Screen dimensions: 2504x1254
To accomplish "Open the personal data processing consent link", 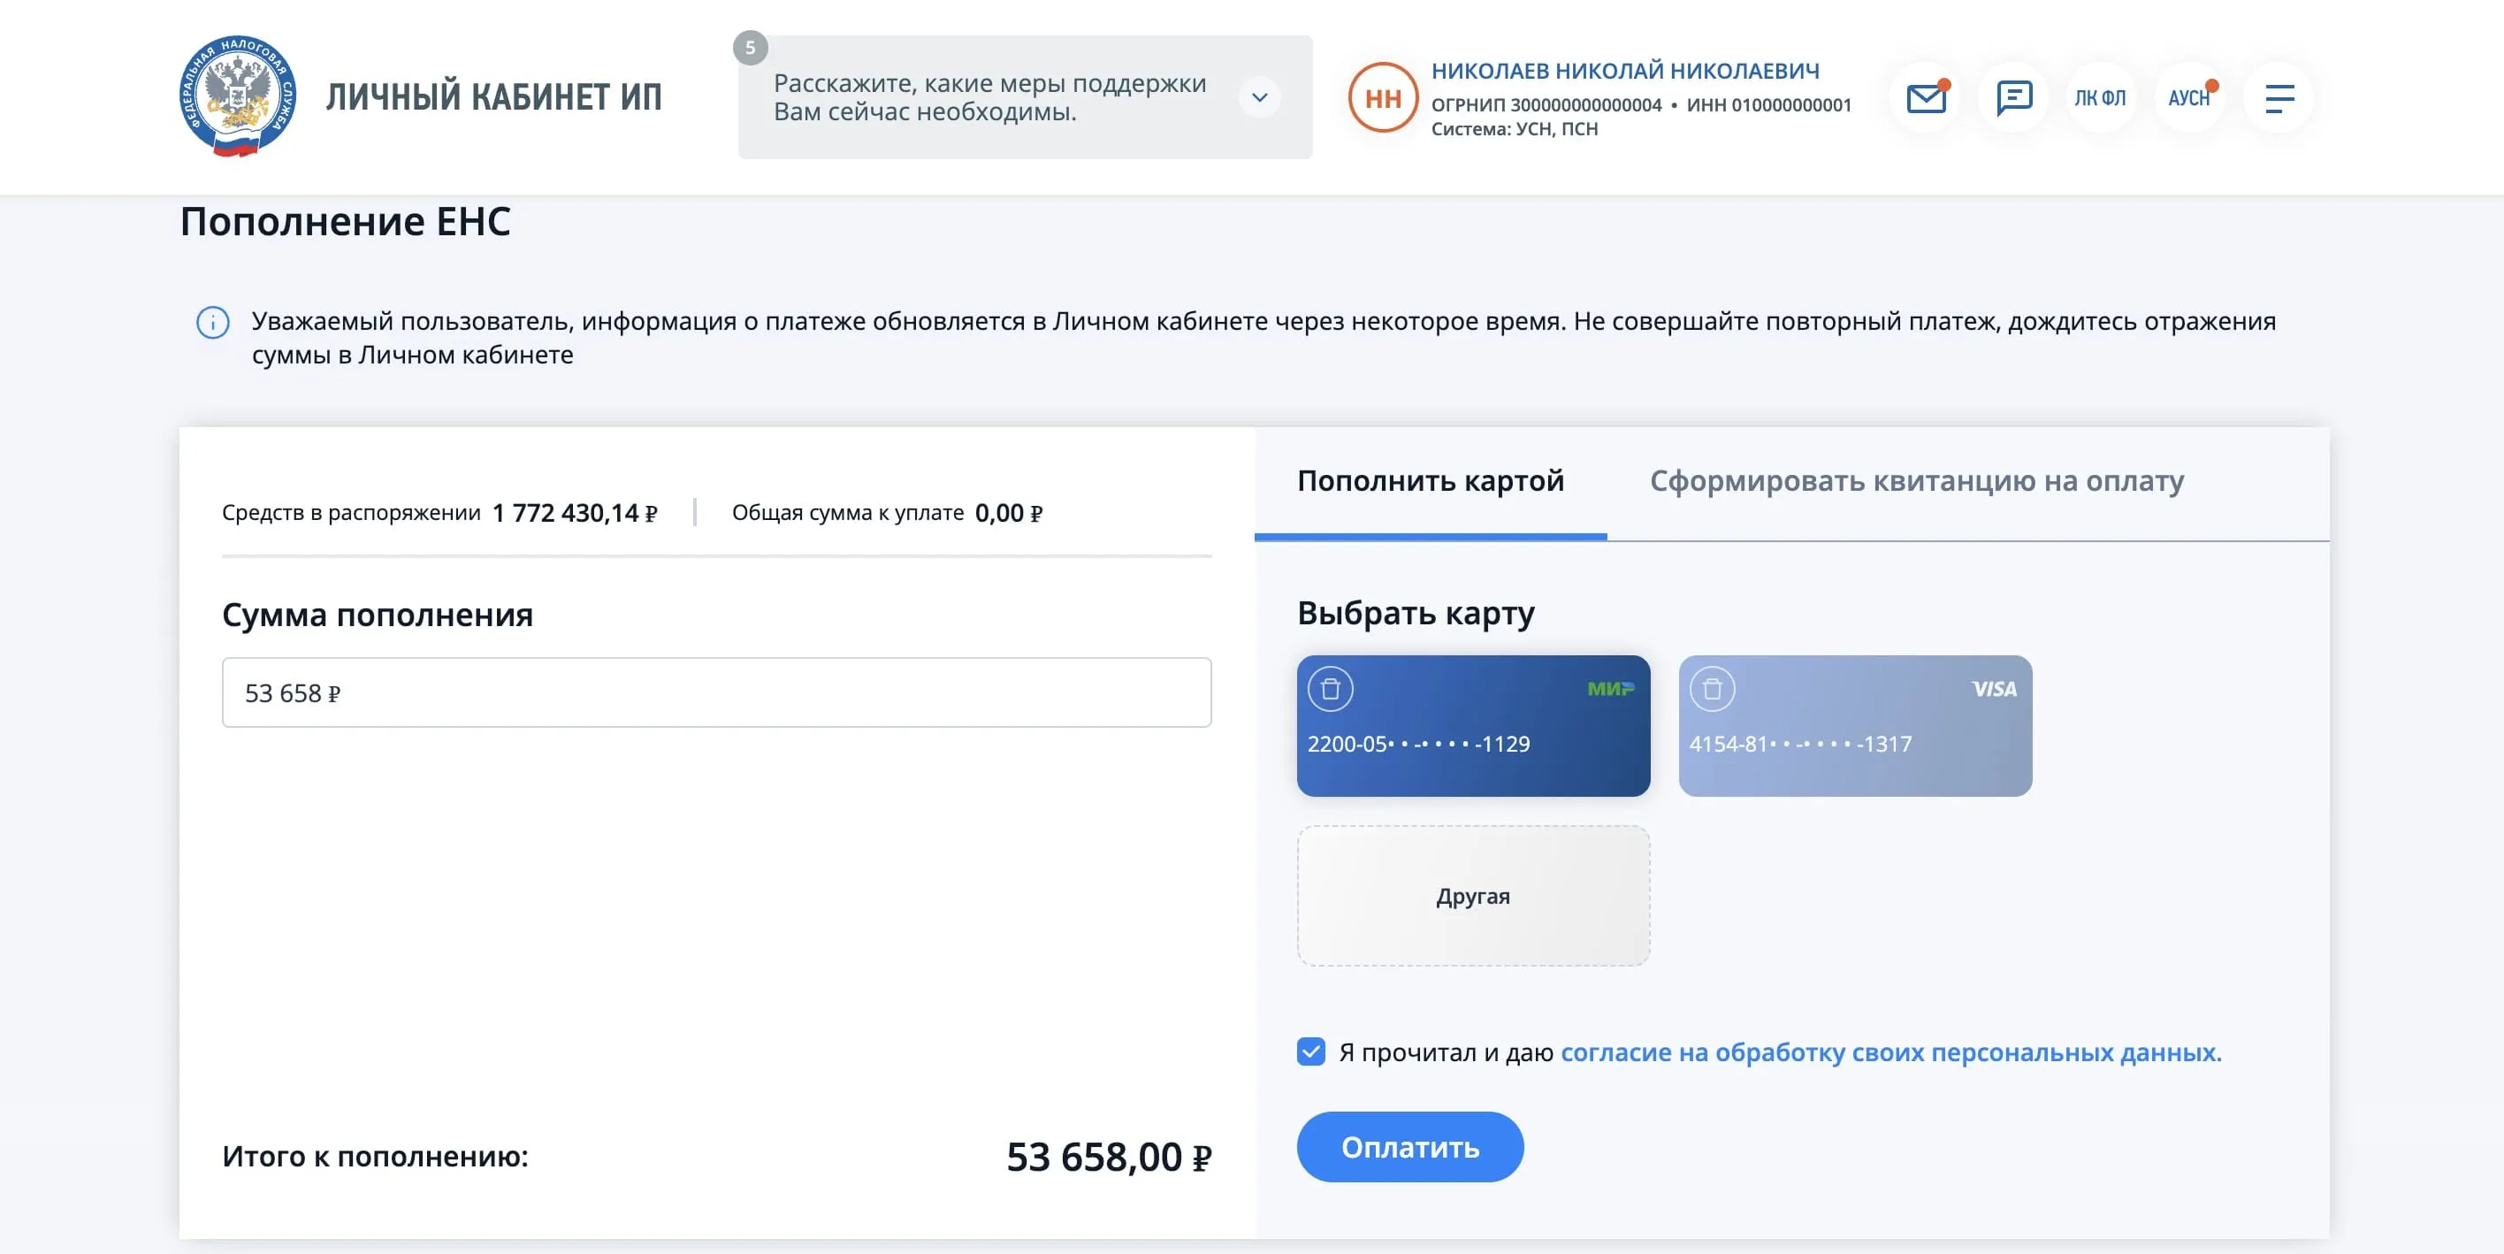I will tap(1890, 1052).
